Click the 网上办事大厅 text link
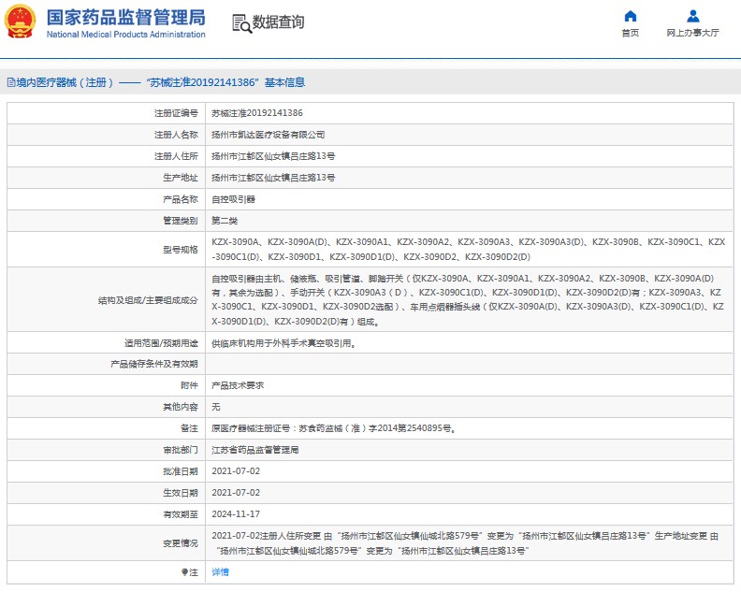 click(x=692, y=33)
